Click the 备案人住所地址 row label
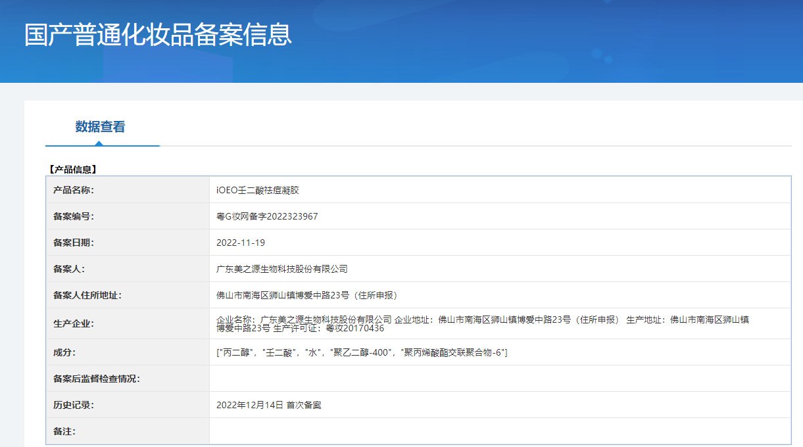 [x=87, y=295]
